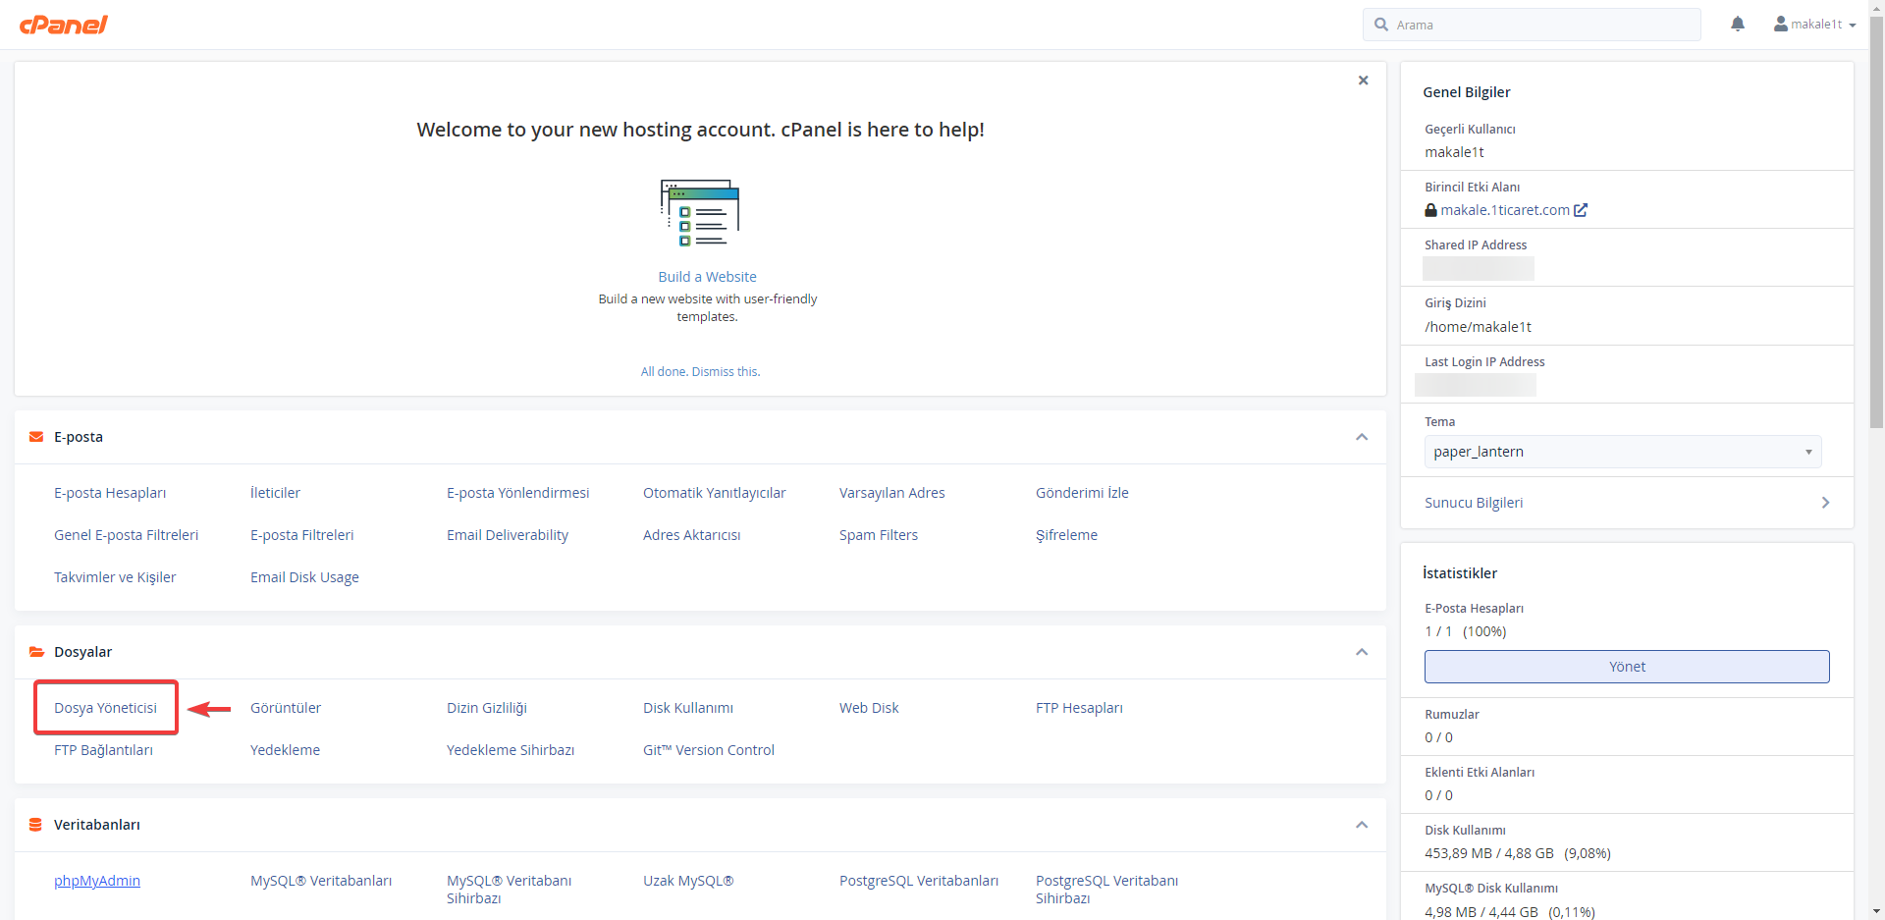Click All done. Dismiss this.
The height and width of the screenshot is (920, 1885).
(x=700, y=371)
